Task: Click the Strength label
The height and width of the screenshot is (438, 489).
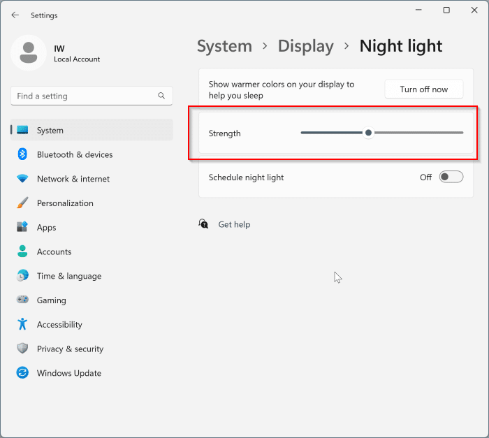Action: (x=224, y=133)
